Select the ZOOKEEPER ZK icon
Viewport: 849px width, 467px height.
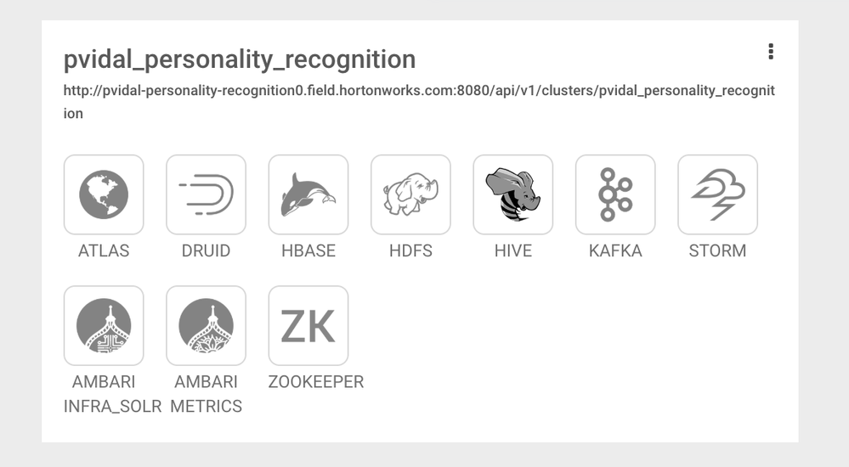click(x=308, y=325)
